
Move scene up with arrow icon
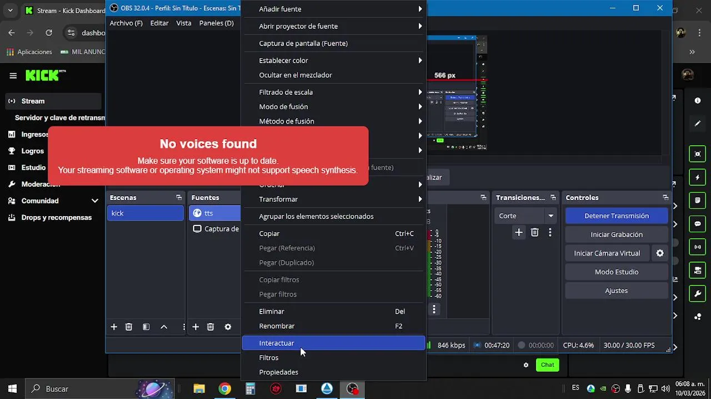pos(164,327)
